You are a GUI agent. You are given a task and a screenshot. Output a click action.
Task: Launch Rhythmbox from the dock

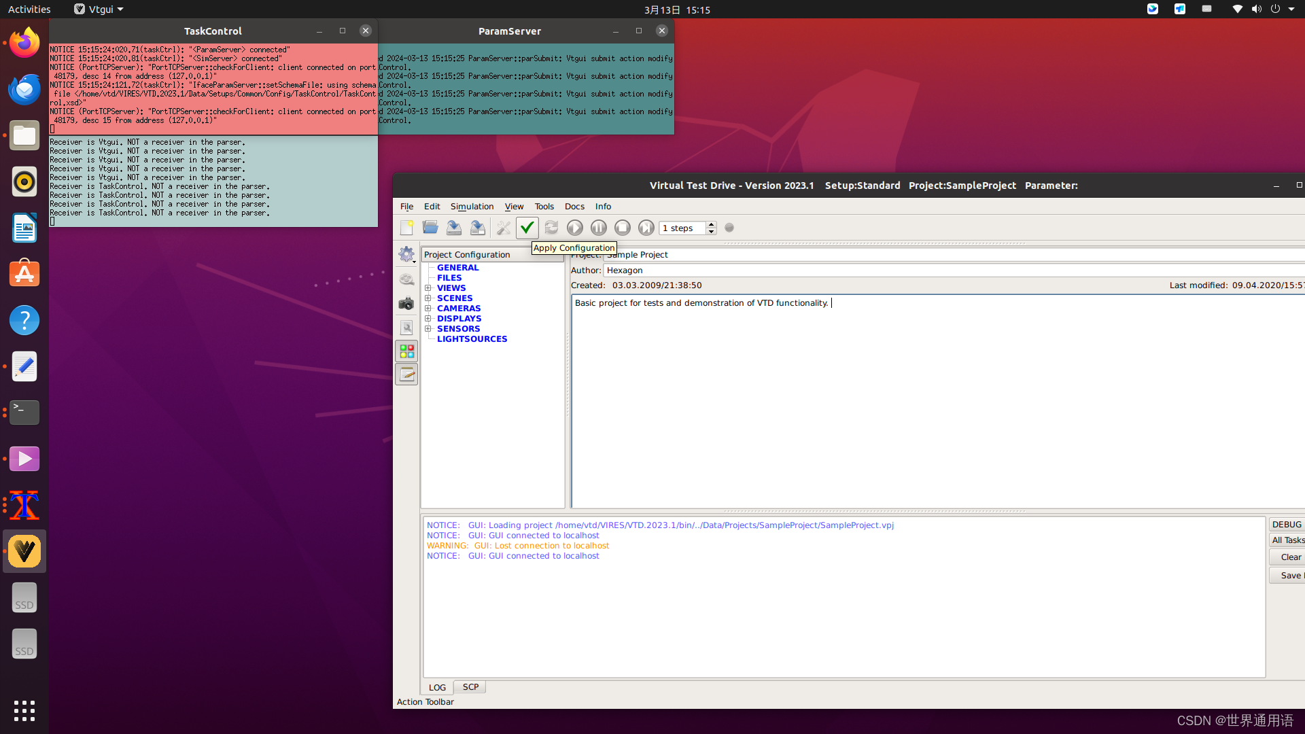(24, 181)
